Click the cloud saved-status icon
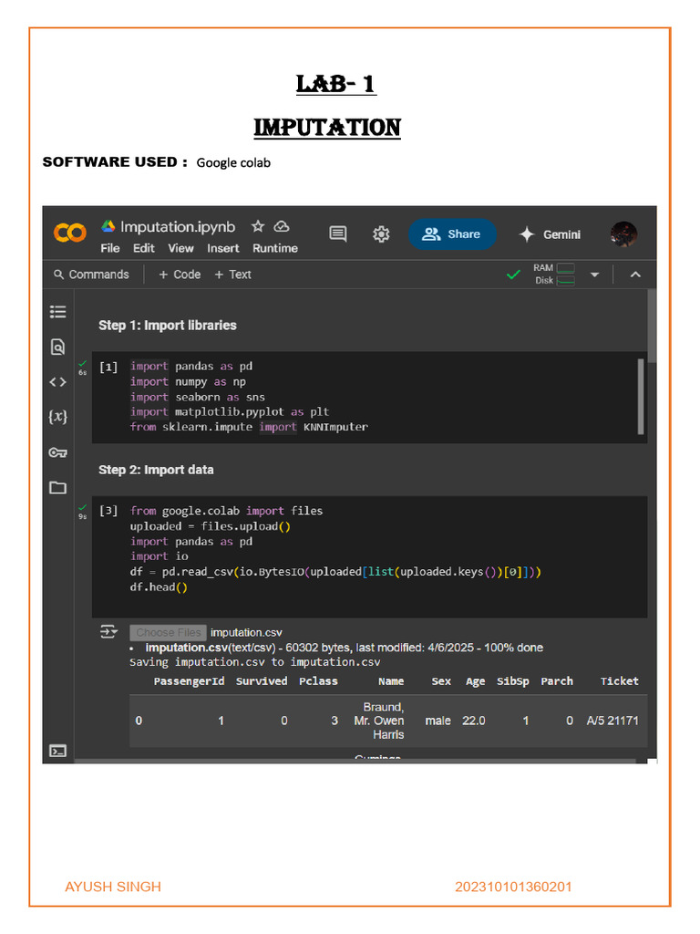This screenshot has width=700, height=934. tap(282, 226)
